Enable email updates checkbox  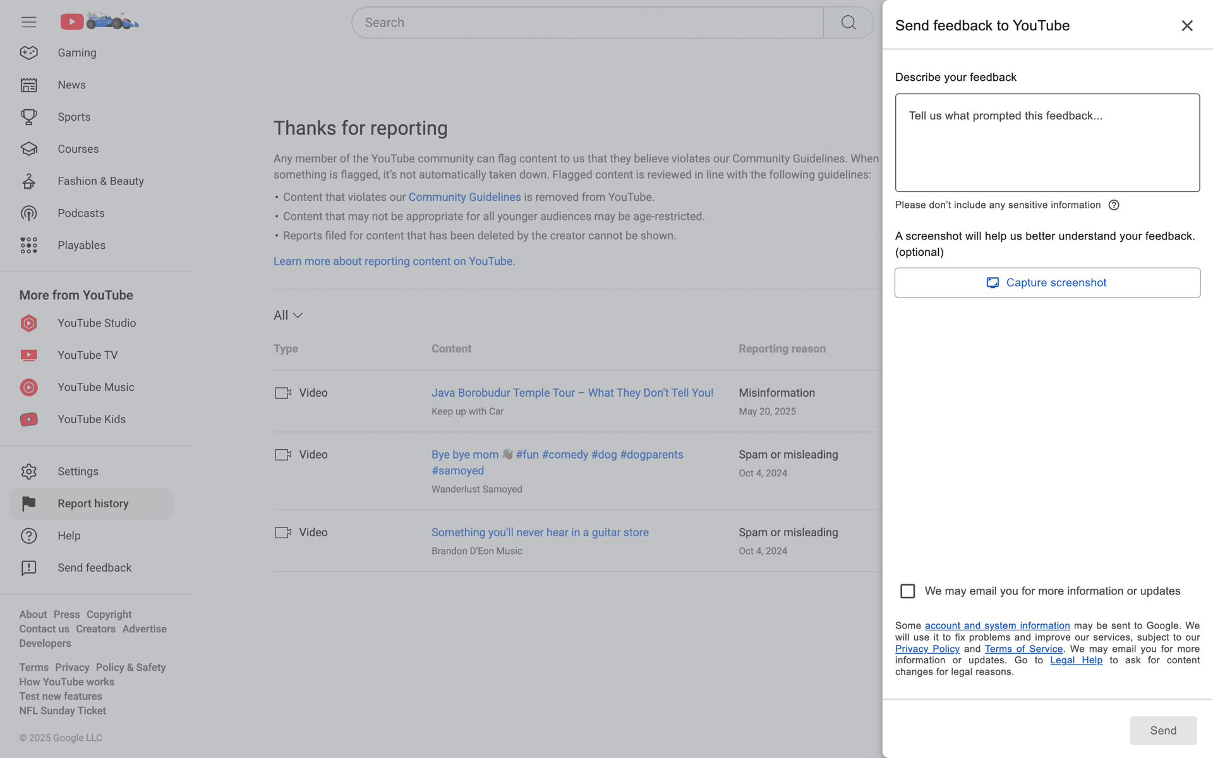tap(907, 591)
